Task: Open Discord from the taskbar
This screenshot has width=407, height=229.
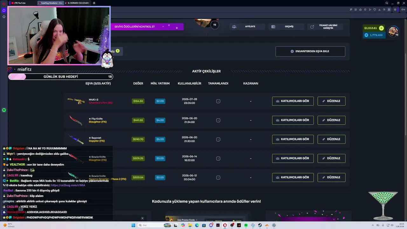Action: 211,225
